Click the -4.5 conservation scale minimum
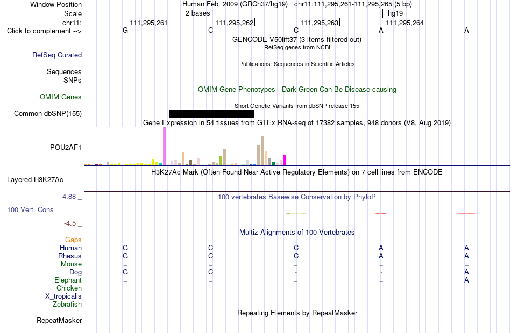 point(70,223)
